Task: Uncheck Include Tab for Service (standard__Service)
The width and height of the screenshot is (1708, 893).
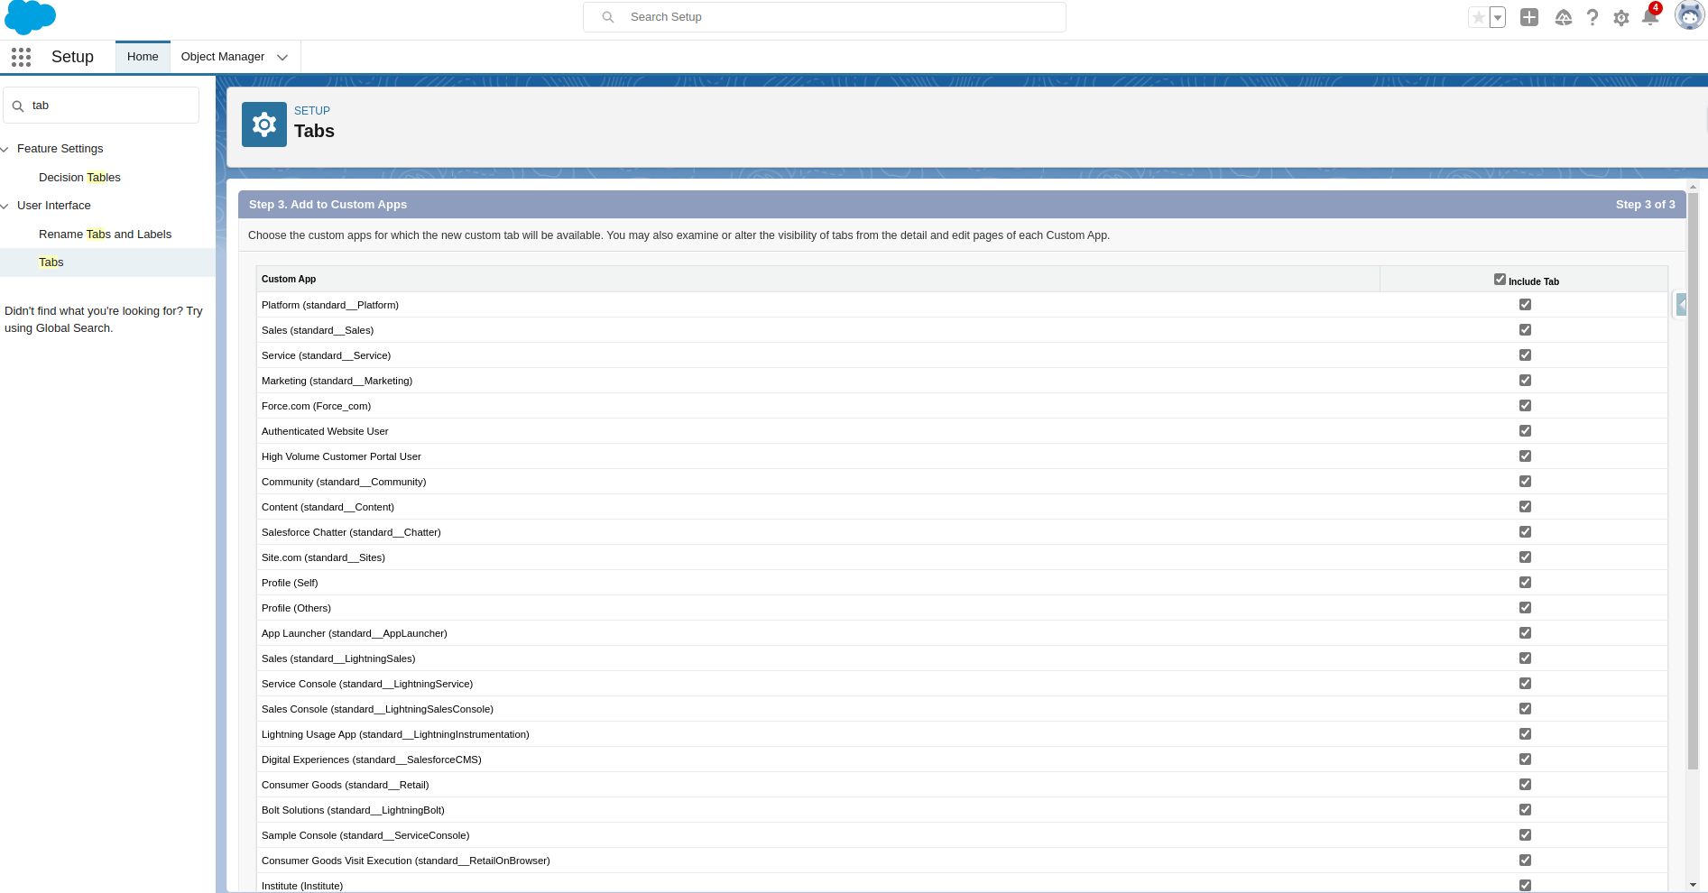Action: pos(1525,355)
